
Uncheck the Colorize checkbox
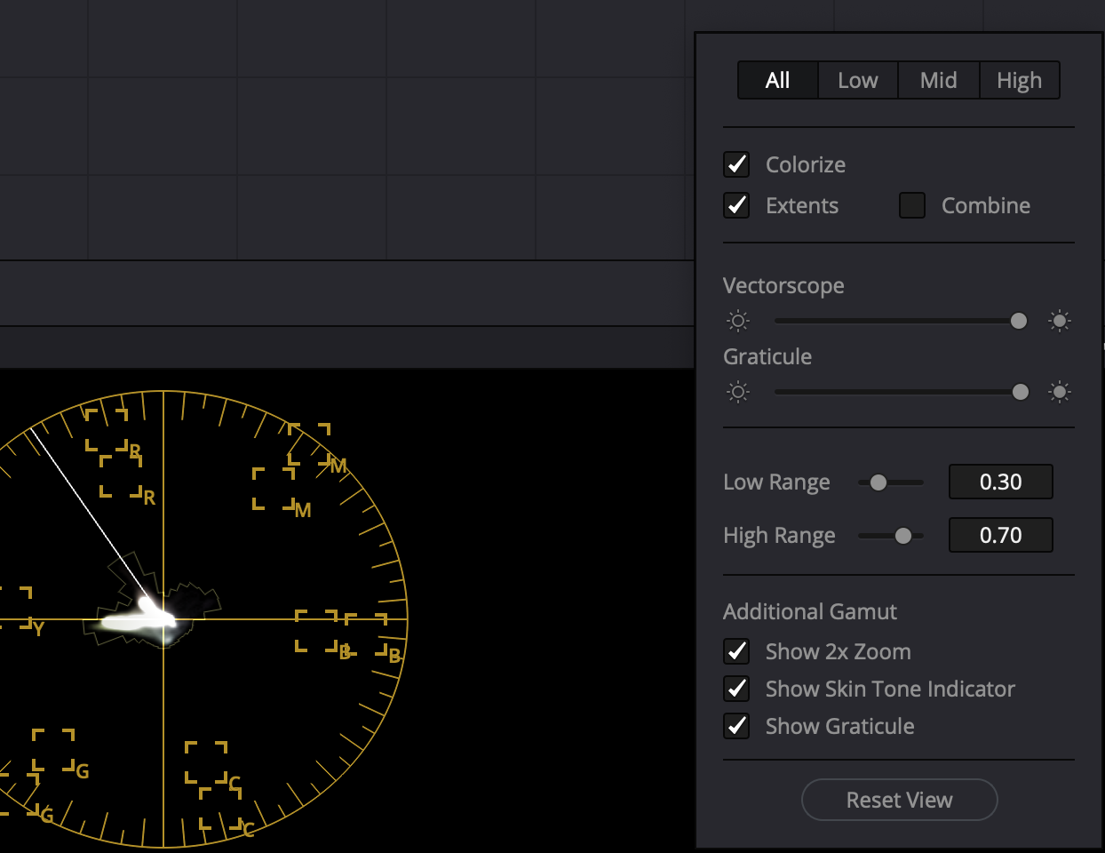coord(737,164)
